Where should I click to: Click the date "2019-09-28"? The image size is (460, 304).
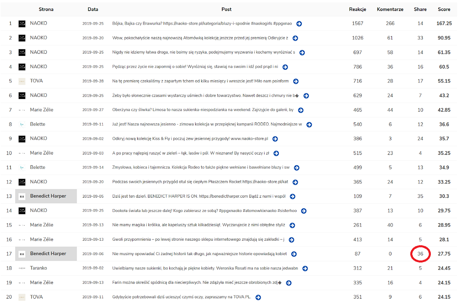(93, 81)
